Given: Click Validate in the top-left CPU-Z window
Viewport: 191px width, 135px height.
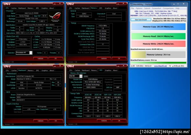Looking at the screenshot, I should (40, 59).
